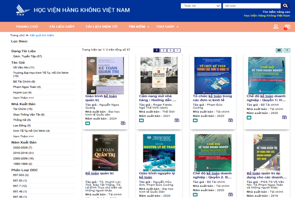295x198 pixels.
Task: Go to results page 2
Action: coord(163,50)
